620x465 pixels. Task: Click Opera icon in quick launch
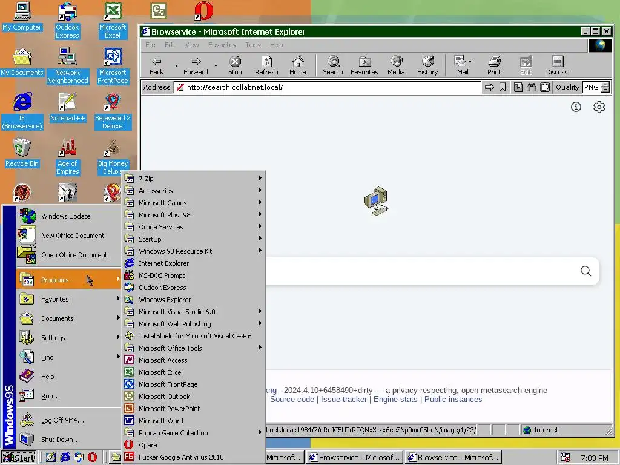pos(92,458)
